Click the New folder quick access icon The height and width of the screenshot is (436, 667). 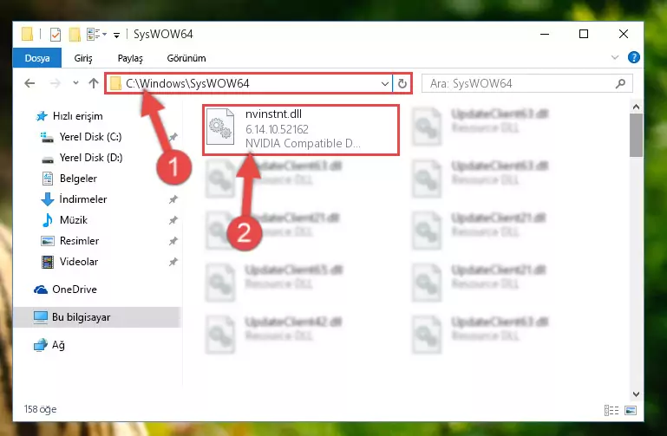(x=75, y=35)
